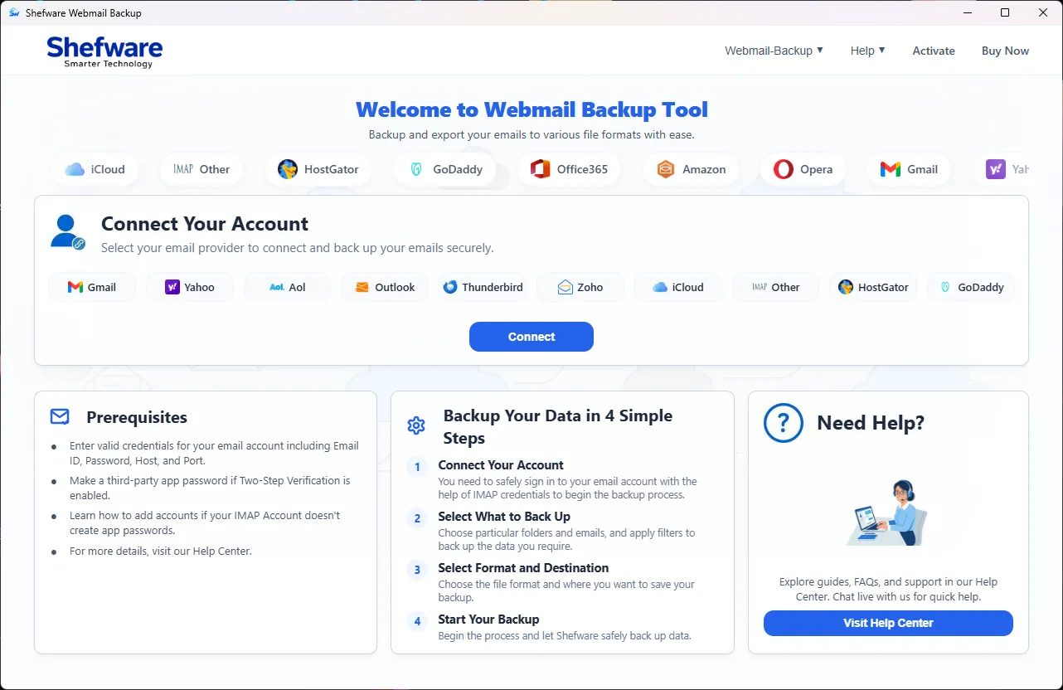This screenshot has height=690, width=1063.
Task: Pick the Thunderbird provider
Action: [x=483, y=287]
